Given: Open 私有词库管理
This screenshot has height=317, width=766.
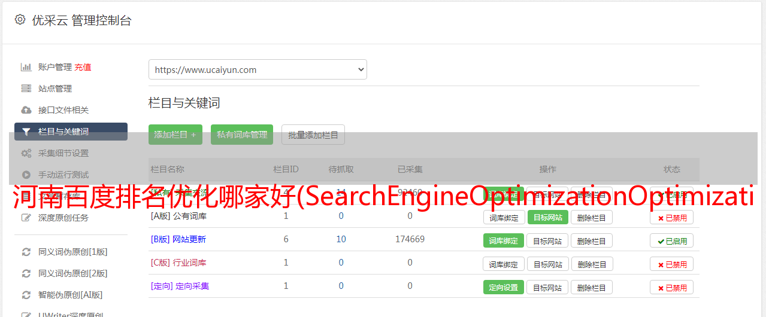Looking at the screenshot, I should tap(242, 135).
